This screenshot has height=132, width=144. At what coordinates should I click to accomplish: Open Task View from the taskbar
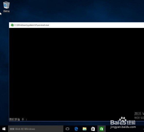[67, 129]
